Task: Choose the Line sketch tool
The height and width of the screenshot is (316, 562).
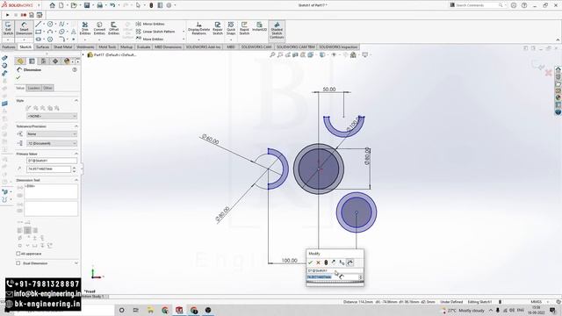Action: click(39, 24)
